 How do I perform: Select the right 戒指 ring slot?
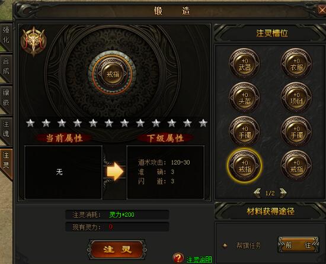click(x=296, y=165)
